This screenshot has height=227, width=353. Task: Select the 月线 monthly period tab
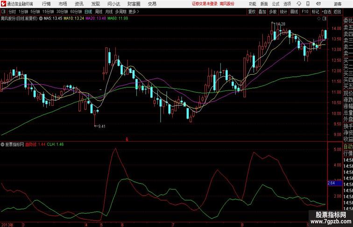pos(109,12)
